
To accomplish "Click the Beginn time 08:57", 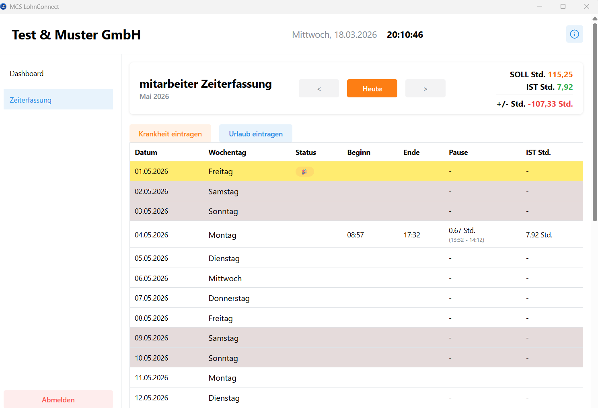I will click(356, 235).
